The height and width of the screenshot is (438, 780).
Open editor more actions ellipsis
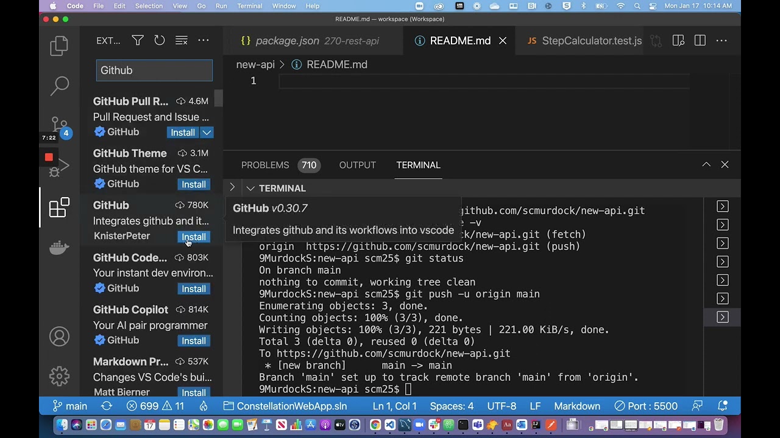pos(721,41)
